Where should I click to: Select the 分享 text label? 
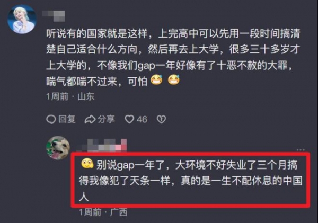[x=106, y=119]
